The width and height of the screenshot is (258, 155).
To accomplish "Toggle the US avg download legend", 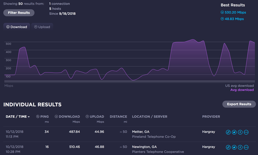I will (x=239, y=86).
